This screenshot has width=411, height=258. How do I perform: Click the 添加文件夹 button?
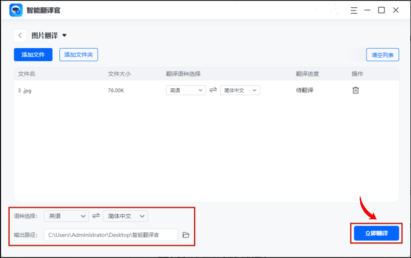[79, 54]
